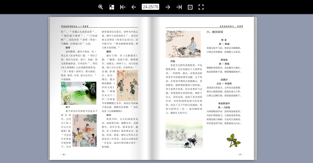The height and width of the screenshot is (163, 313).
Task: Go to the next page arrow
Action: tap(168, 7)
